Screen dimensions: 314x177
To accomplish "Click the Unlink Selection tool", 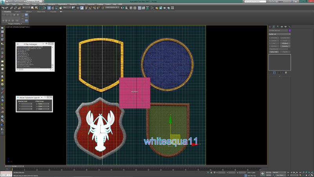I will (x=15, y=8).
